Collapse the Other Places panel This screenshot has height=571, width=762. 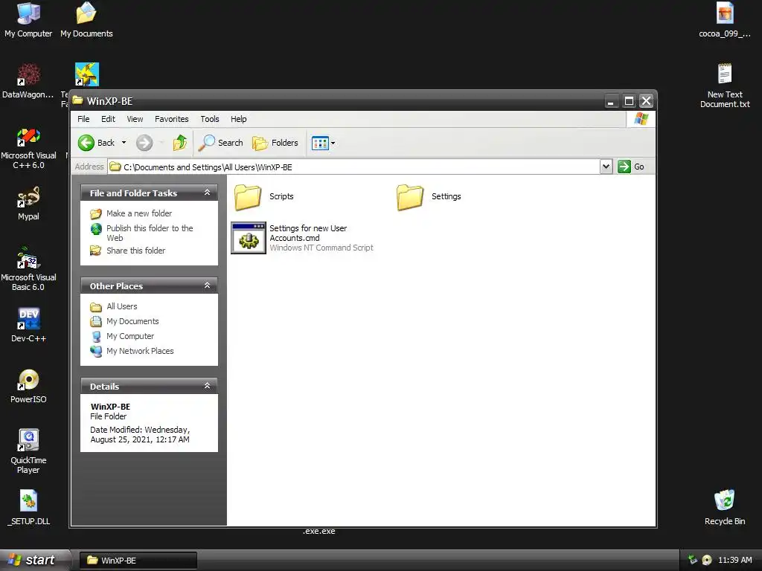coord(207,285)
